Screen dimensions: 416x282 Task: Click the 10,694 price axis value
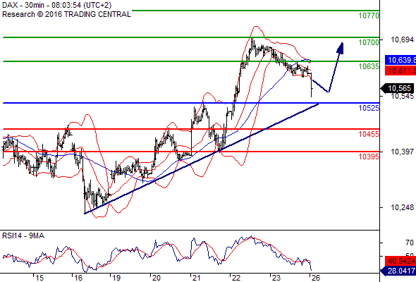click(402, 39)
